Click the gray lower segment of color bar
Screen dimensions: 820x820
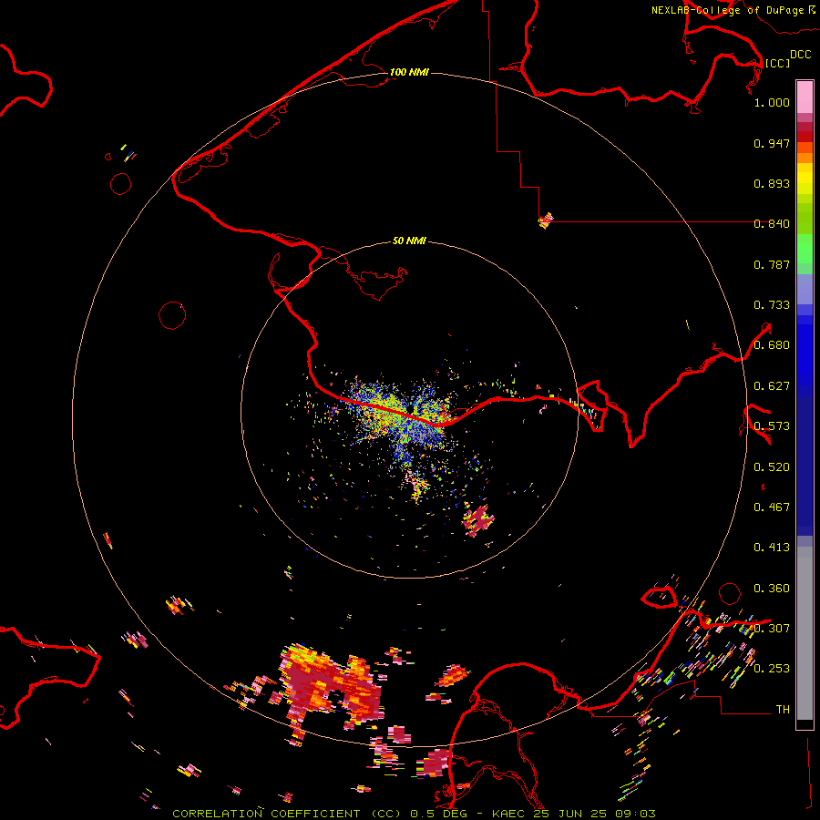pyautogui.click(x=805, y=633)
